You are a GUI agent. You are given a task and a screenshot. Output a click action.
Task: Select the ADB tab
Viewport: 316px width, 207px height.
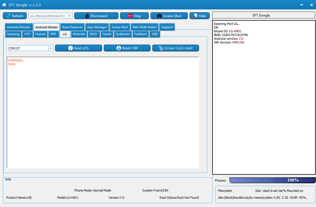pyautogui.click(x=155, y=34)
